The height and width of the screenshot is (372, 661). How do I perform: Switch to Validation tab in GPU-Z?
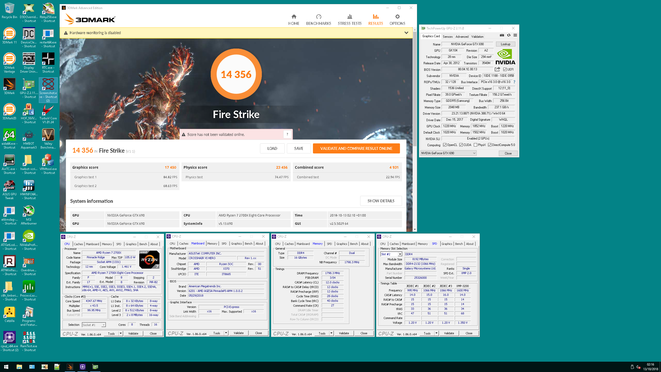pos(477,36)
